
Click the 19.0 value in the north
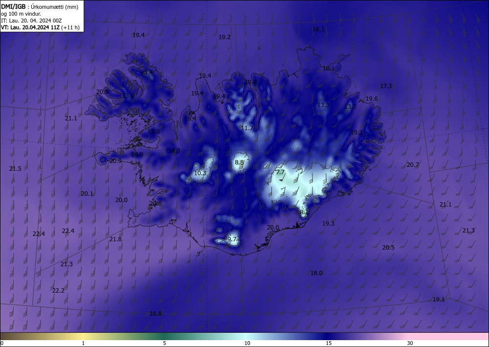click(x=250, y=82)
